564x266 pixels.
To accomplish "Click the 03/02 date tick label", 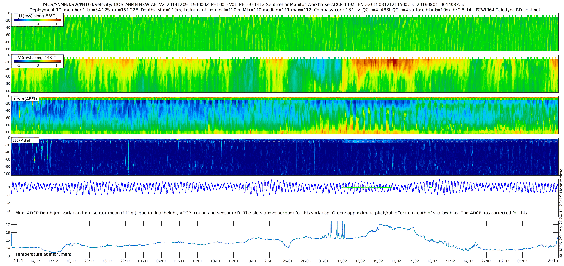I will coord(342,261).
